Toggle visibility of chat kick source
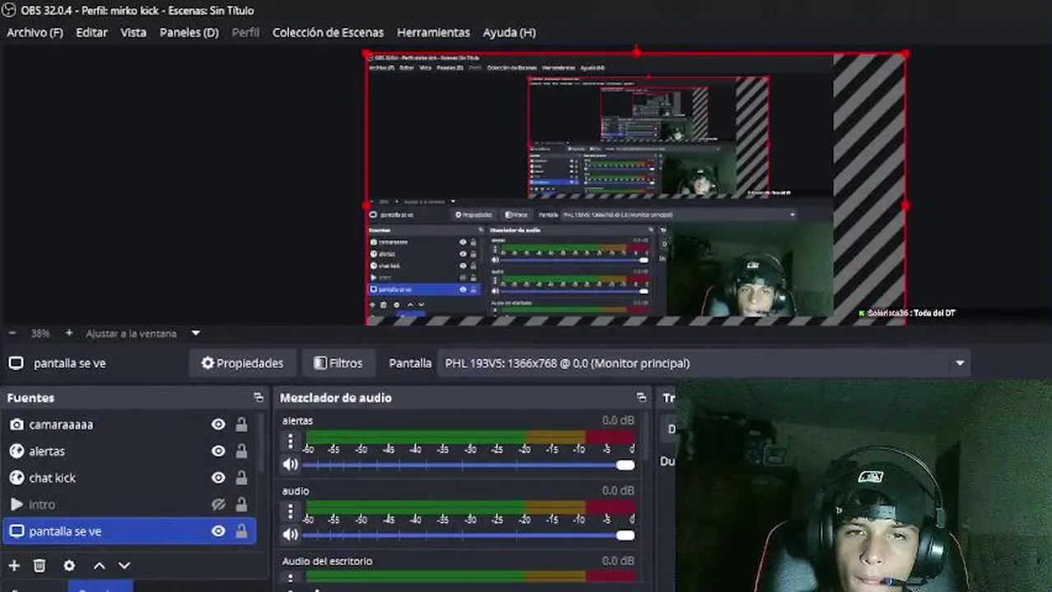Viewport: 1052px width, 592px height. (x=218, y=478)
